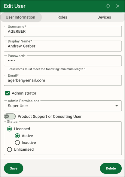Select the Unlicensed radio button
The width and height of the screenshot is (125, 177).
(x=10, y=149)
